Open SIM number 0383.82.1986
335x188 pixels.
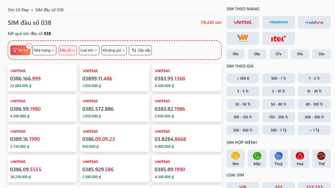[x=170, y=109]
